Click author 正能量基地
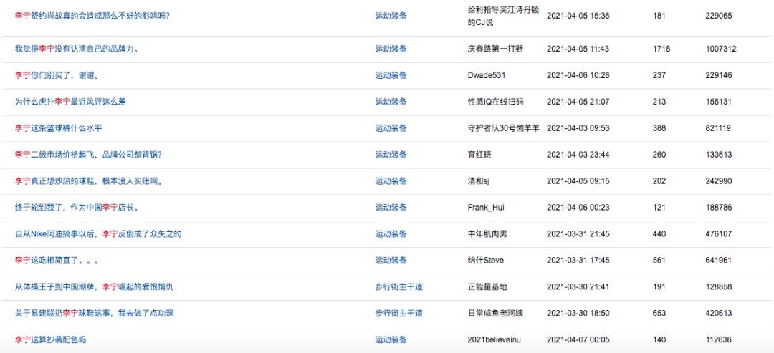 click(487, 287)
